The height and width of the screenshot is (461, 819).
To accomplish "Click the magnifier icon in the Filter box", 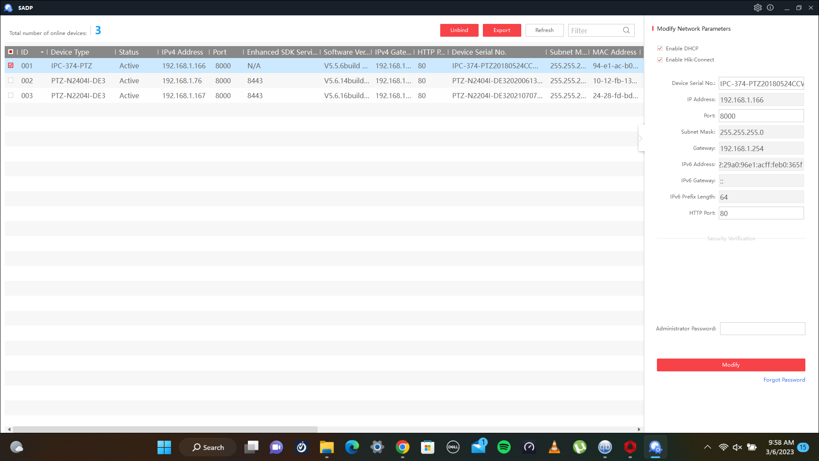I will (626, 30).
